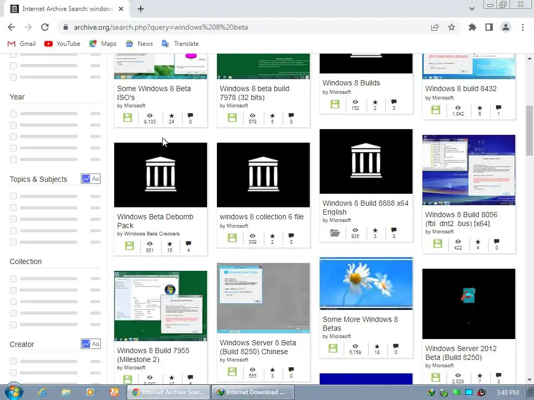Share this page from the address bar
The width and height of the screenshot is (534, 400).
tap(435, 27)
